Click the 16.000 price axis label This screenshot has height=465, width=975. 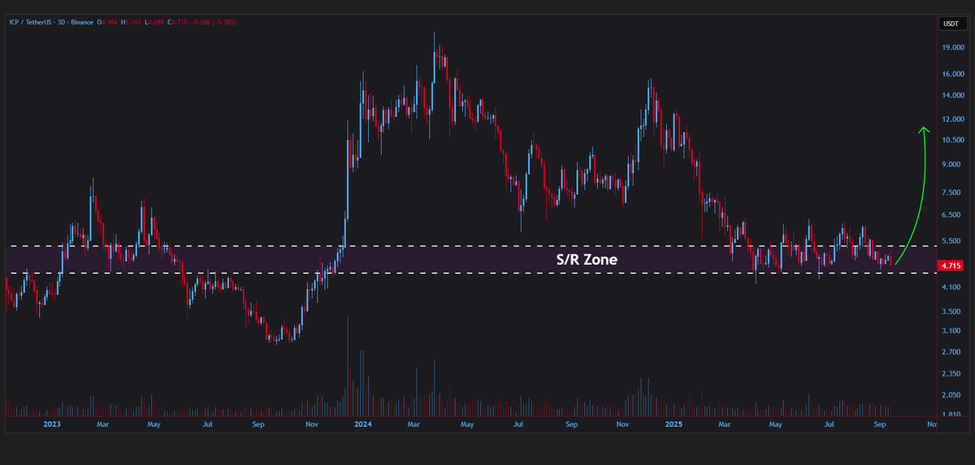(952, 74)
